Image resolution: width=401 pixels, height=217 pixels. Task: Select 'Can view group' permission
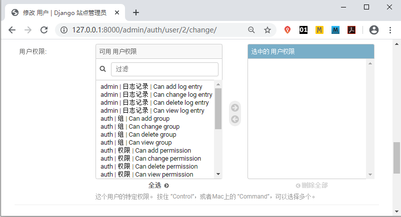pyautogui.click(x=155, y=143)
